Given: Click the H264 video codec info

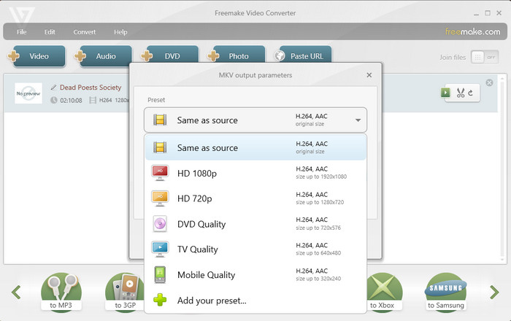Looking at the screenshot, I should [x=105, y=100].
